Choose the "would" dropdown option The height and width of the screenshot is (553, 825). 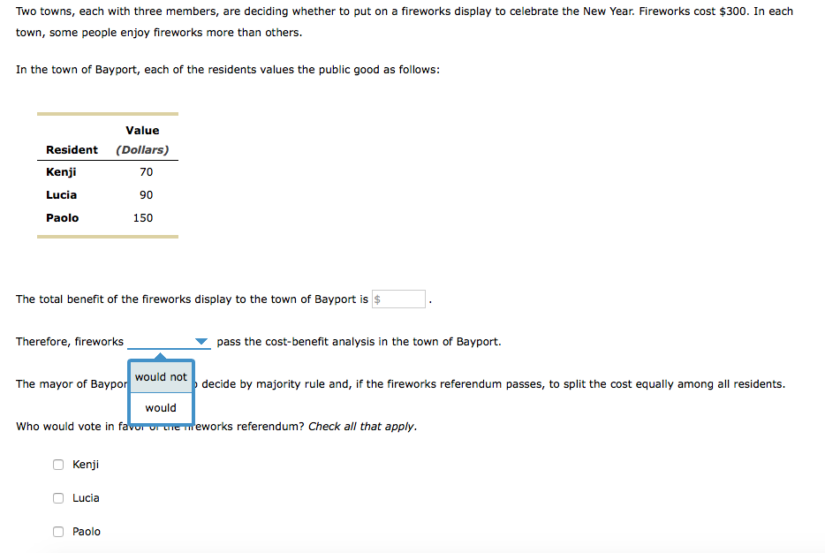tap(161, 408)
